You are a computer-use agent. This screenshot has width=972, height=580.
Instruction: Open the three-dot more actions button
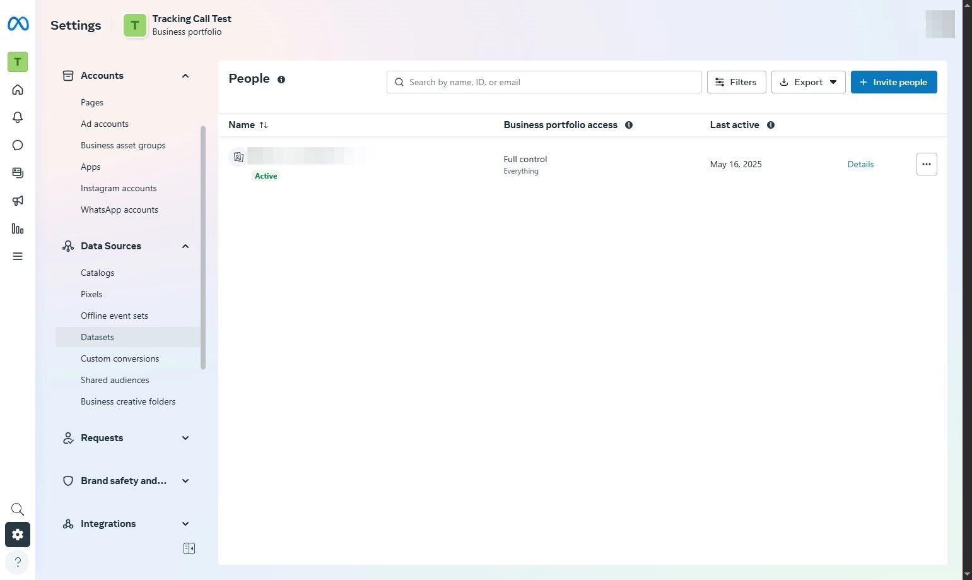(x=927, y=164)
